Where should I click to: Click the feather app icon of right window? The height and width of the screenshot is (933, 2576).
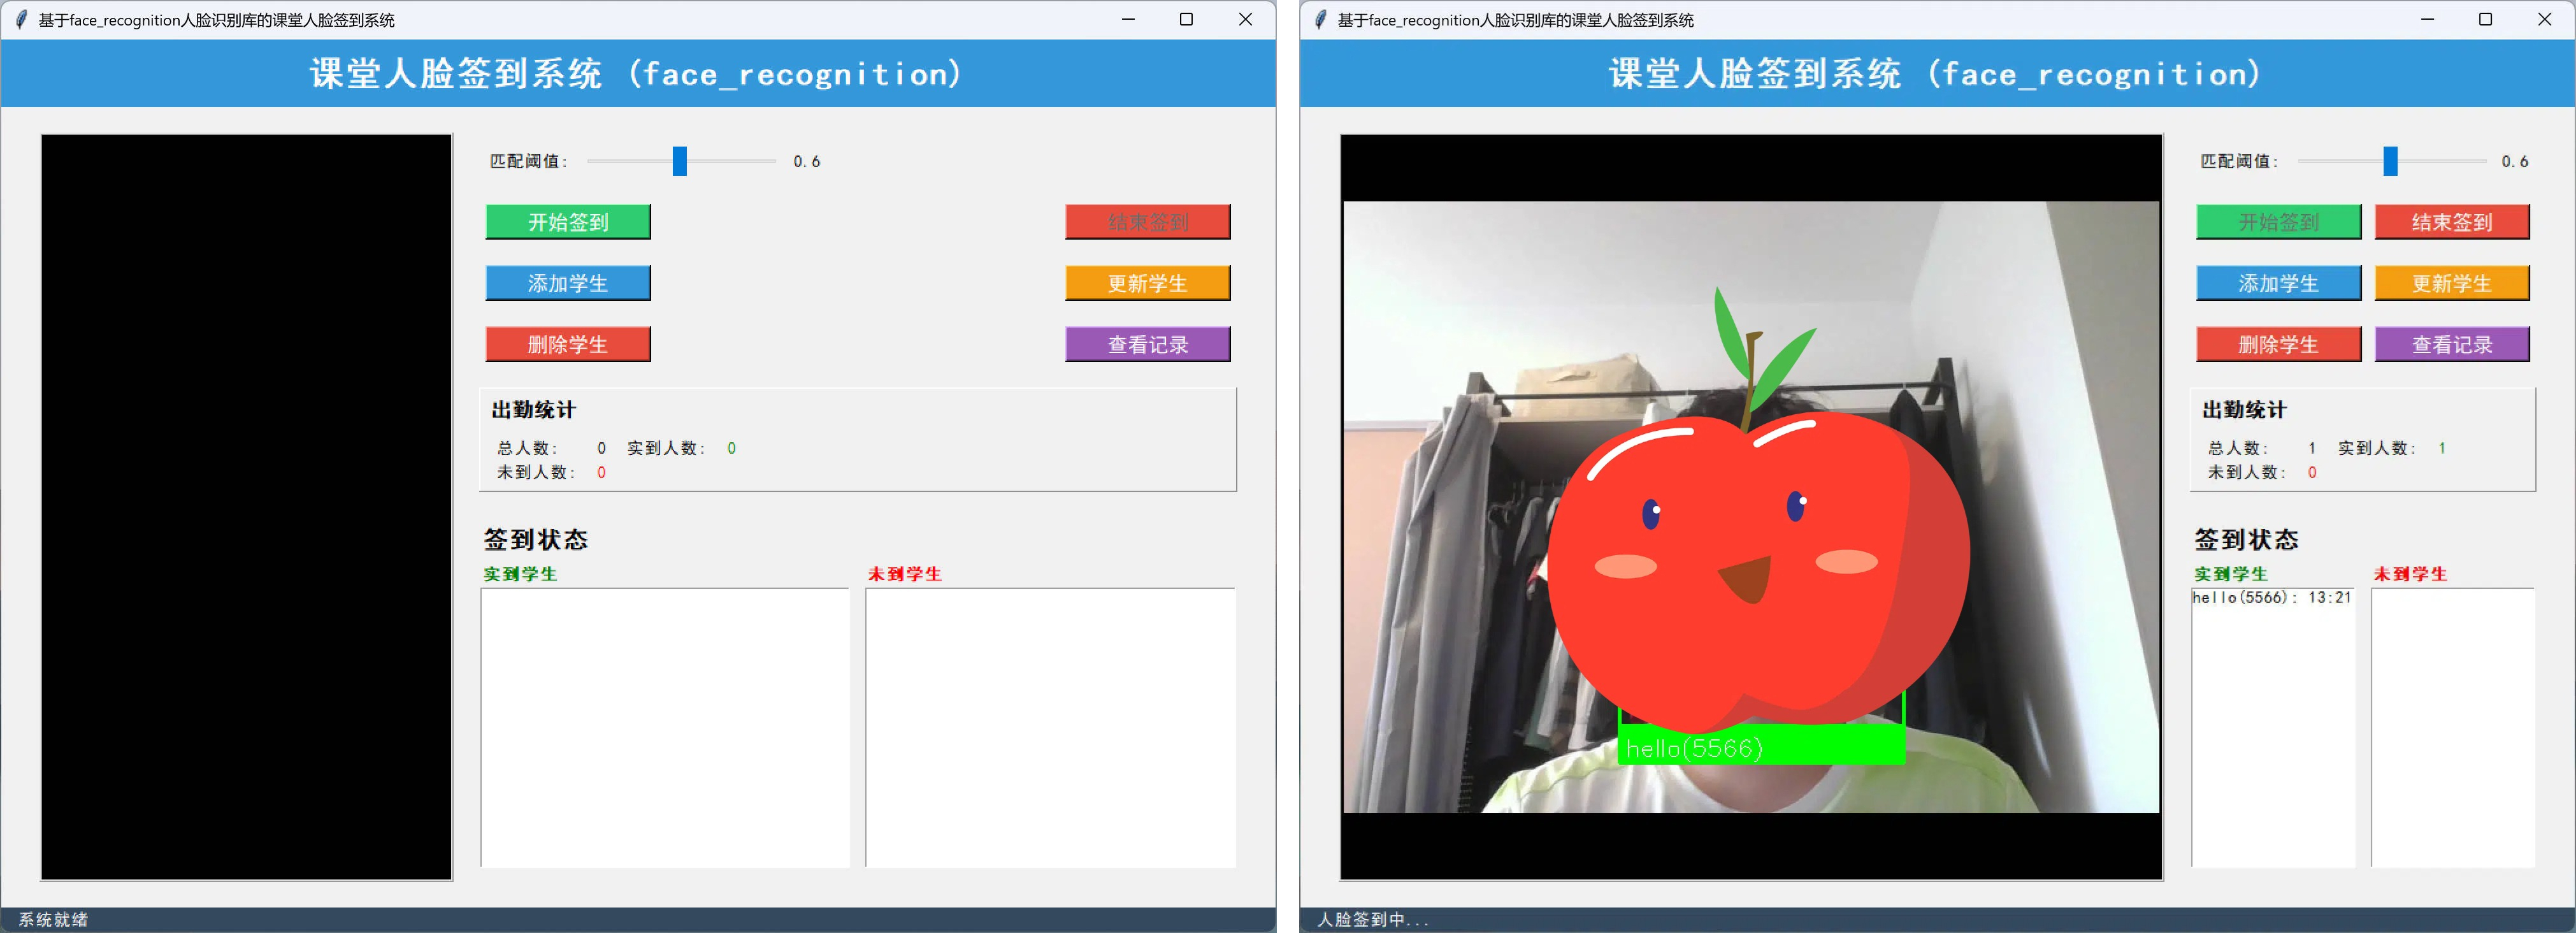1320,19
